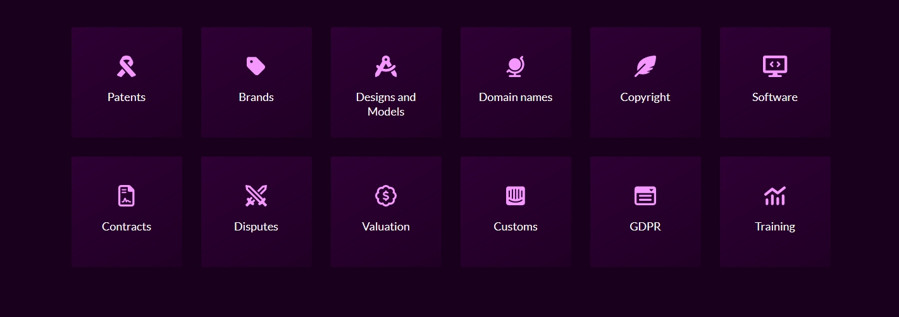Click the feather quill Copyright icon

pyautogui.click(x=645, y=66)
